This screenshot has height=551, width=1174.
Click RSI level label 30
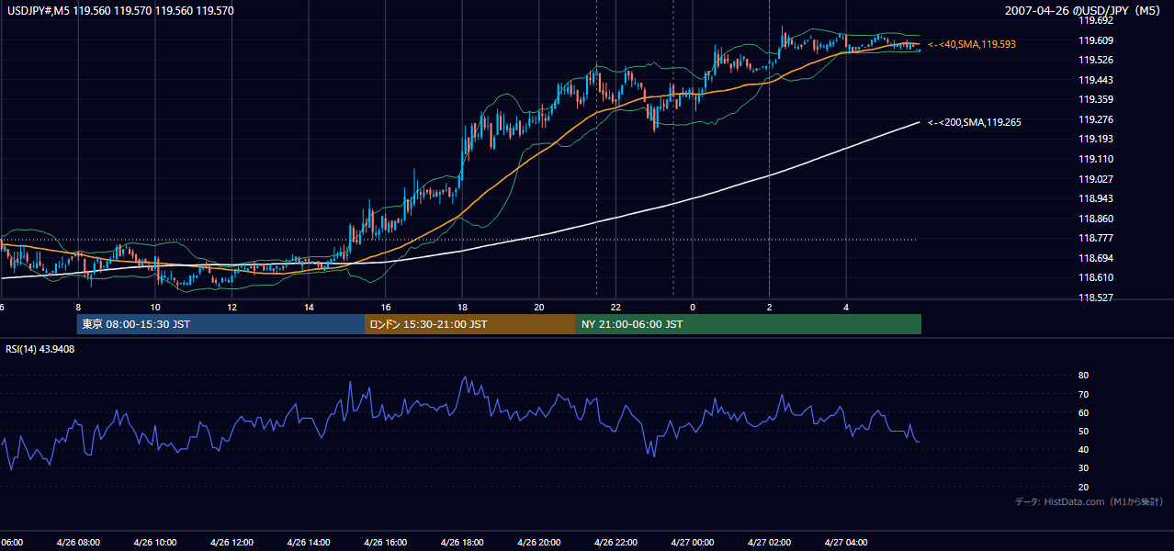coord(1083,468)
